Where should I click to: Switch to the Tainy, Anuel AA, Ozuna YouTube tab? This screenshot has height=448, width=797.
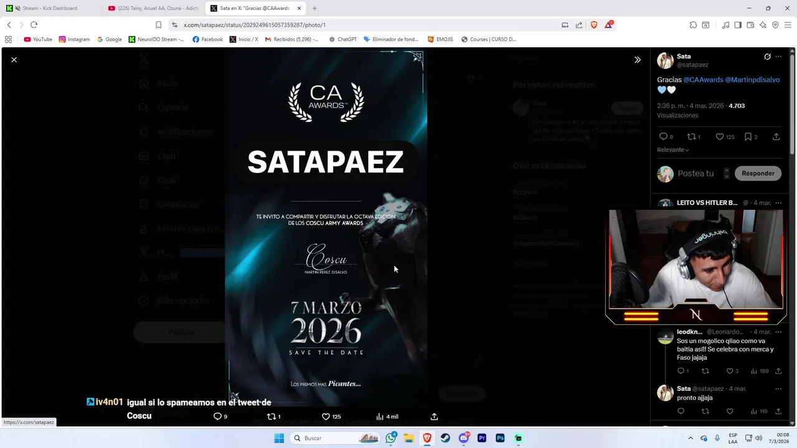pos(153,8)
